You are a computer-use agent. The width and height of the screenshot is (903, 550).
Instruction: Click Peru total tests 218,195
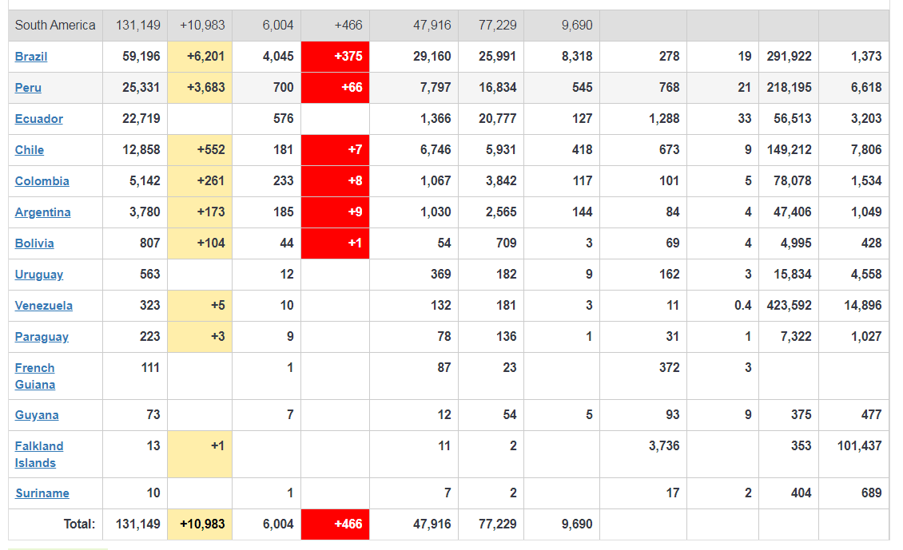pyautogui.click(x=789, y=88)
